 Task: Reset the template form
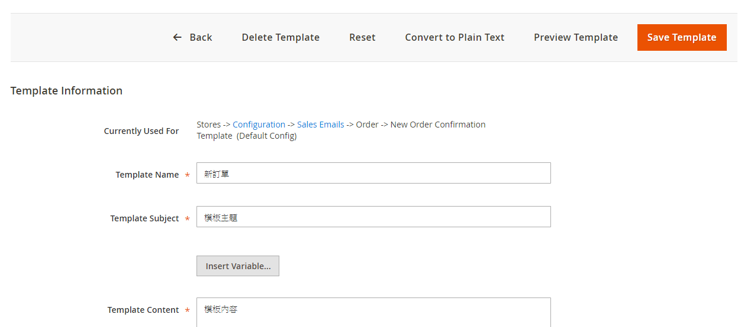pyautogui.click(x=362, y=37)
